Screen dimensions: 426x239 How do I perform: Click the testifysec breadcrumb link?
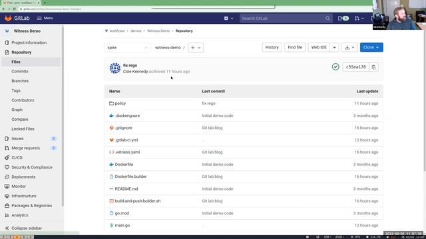pos(117,31)
